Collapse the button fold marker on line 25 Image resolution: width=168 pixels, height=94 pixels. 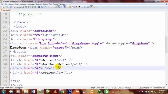pos(9,43)
